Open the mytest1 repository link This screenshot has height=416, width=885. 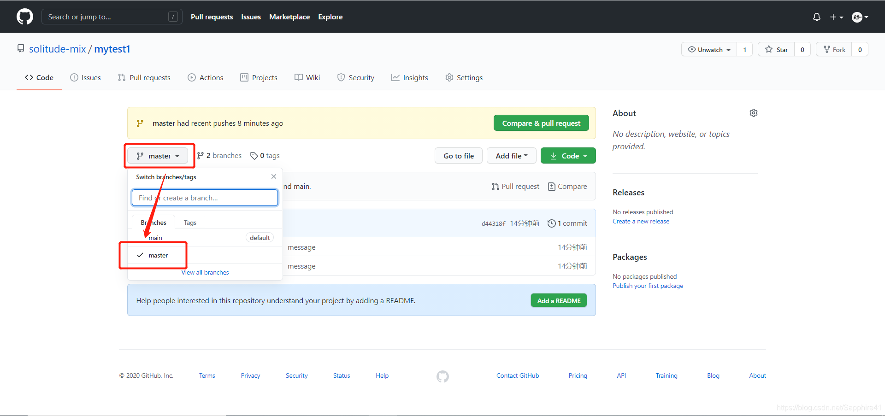(112, 49)
